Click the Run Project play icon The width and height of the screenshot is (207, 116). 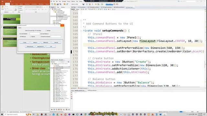tap(93, 4)
